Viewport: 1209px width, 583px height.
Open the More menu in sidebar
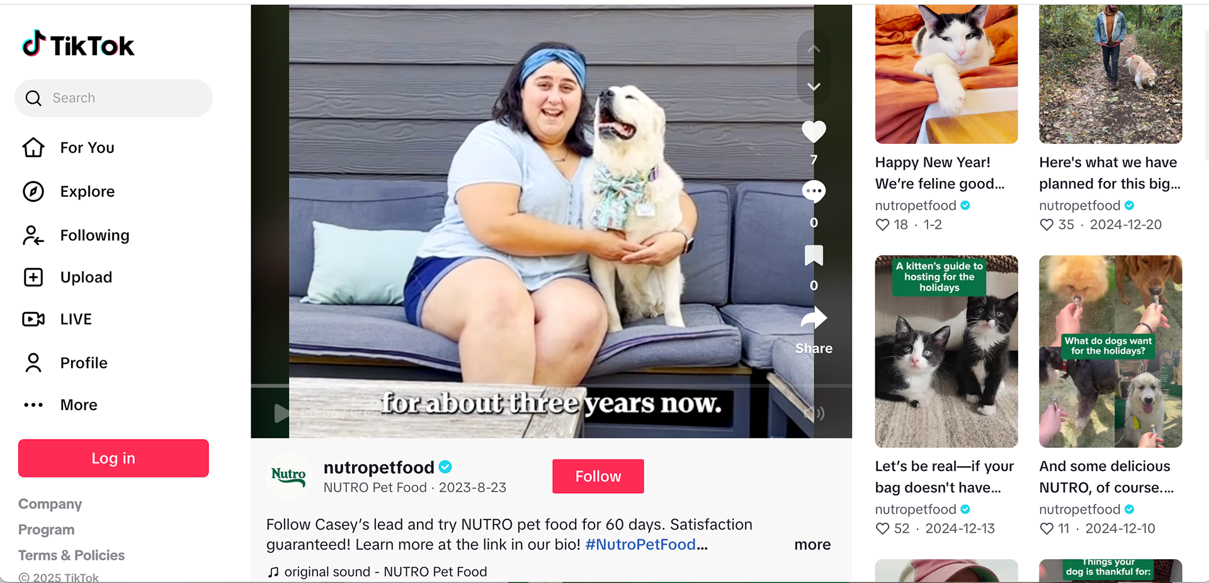(60, 405)
